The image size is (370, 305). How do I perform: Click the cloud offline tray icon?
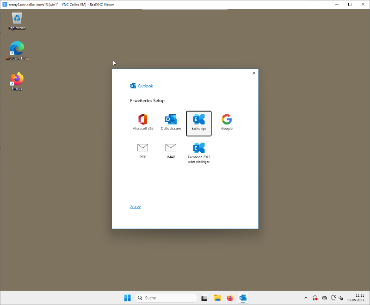(325, 298)
